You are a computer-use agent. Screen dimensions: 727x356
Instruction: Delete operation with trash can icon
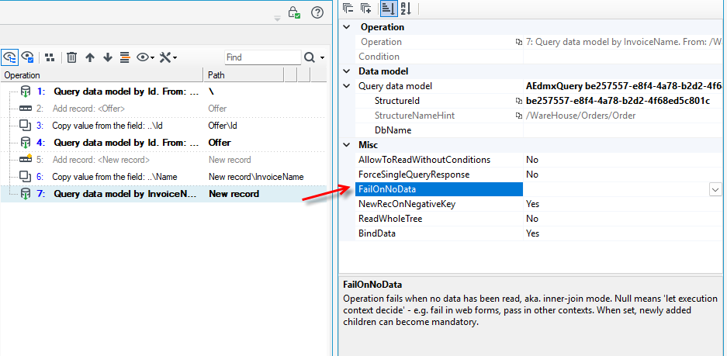pos(71,57)
